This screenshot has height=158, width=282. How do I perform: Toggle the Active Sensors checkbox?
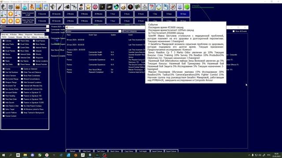(4, 75)
